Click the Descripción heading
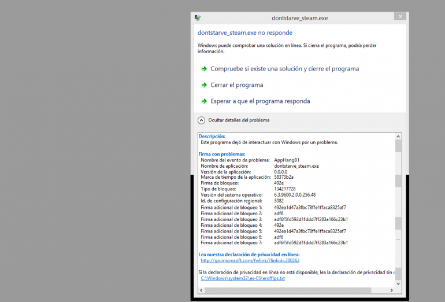 tap(212, 137)
